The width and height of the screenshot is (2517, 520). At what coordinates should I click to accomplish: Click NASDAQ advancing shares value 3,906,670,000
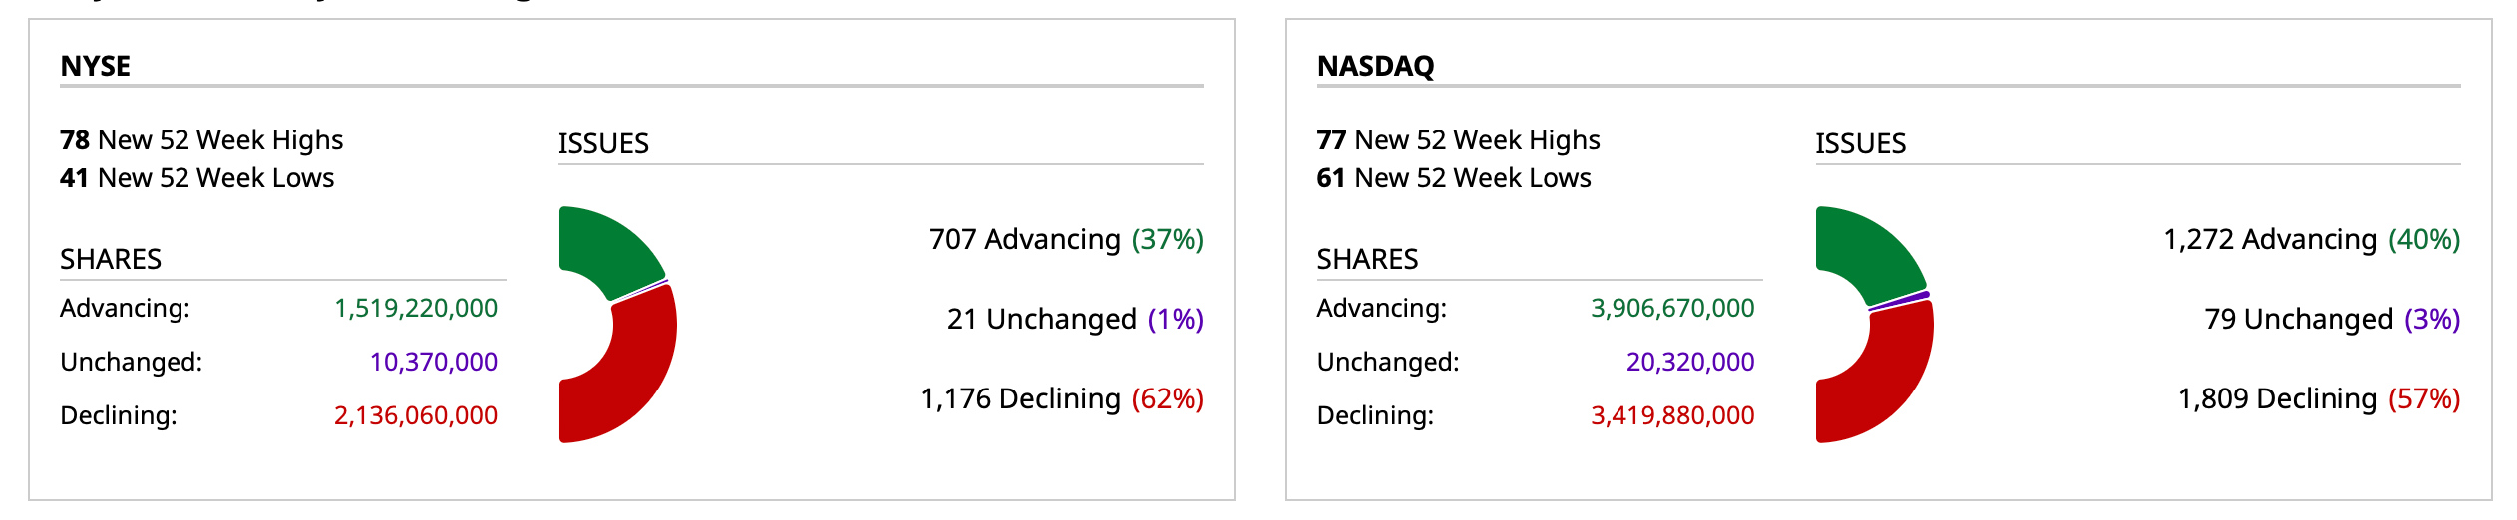pyautogui.click(x=1672, y=309)
